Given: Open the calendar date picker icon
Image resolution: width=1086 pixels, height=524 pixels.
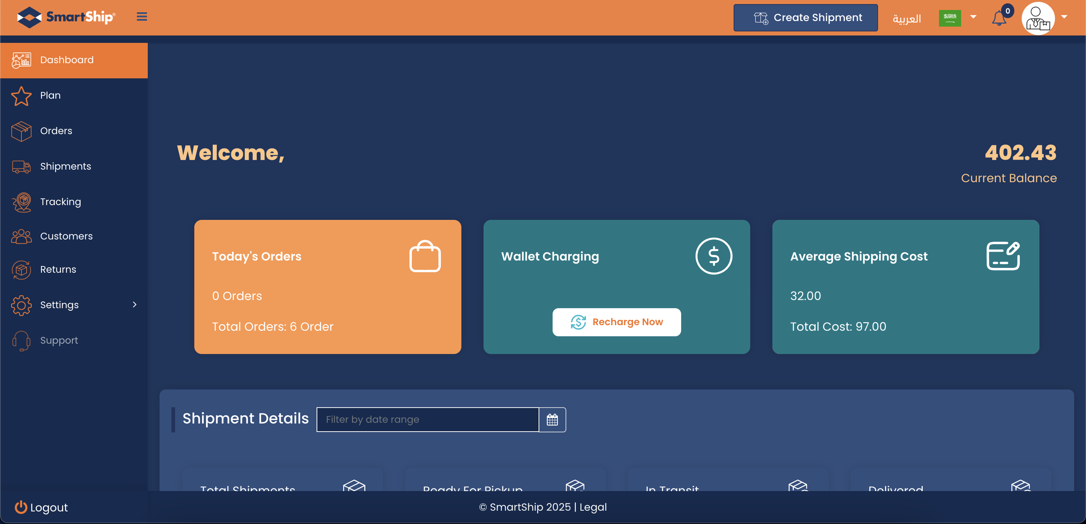Looking at the screenshot, I should [552, 419].
